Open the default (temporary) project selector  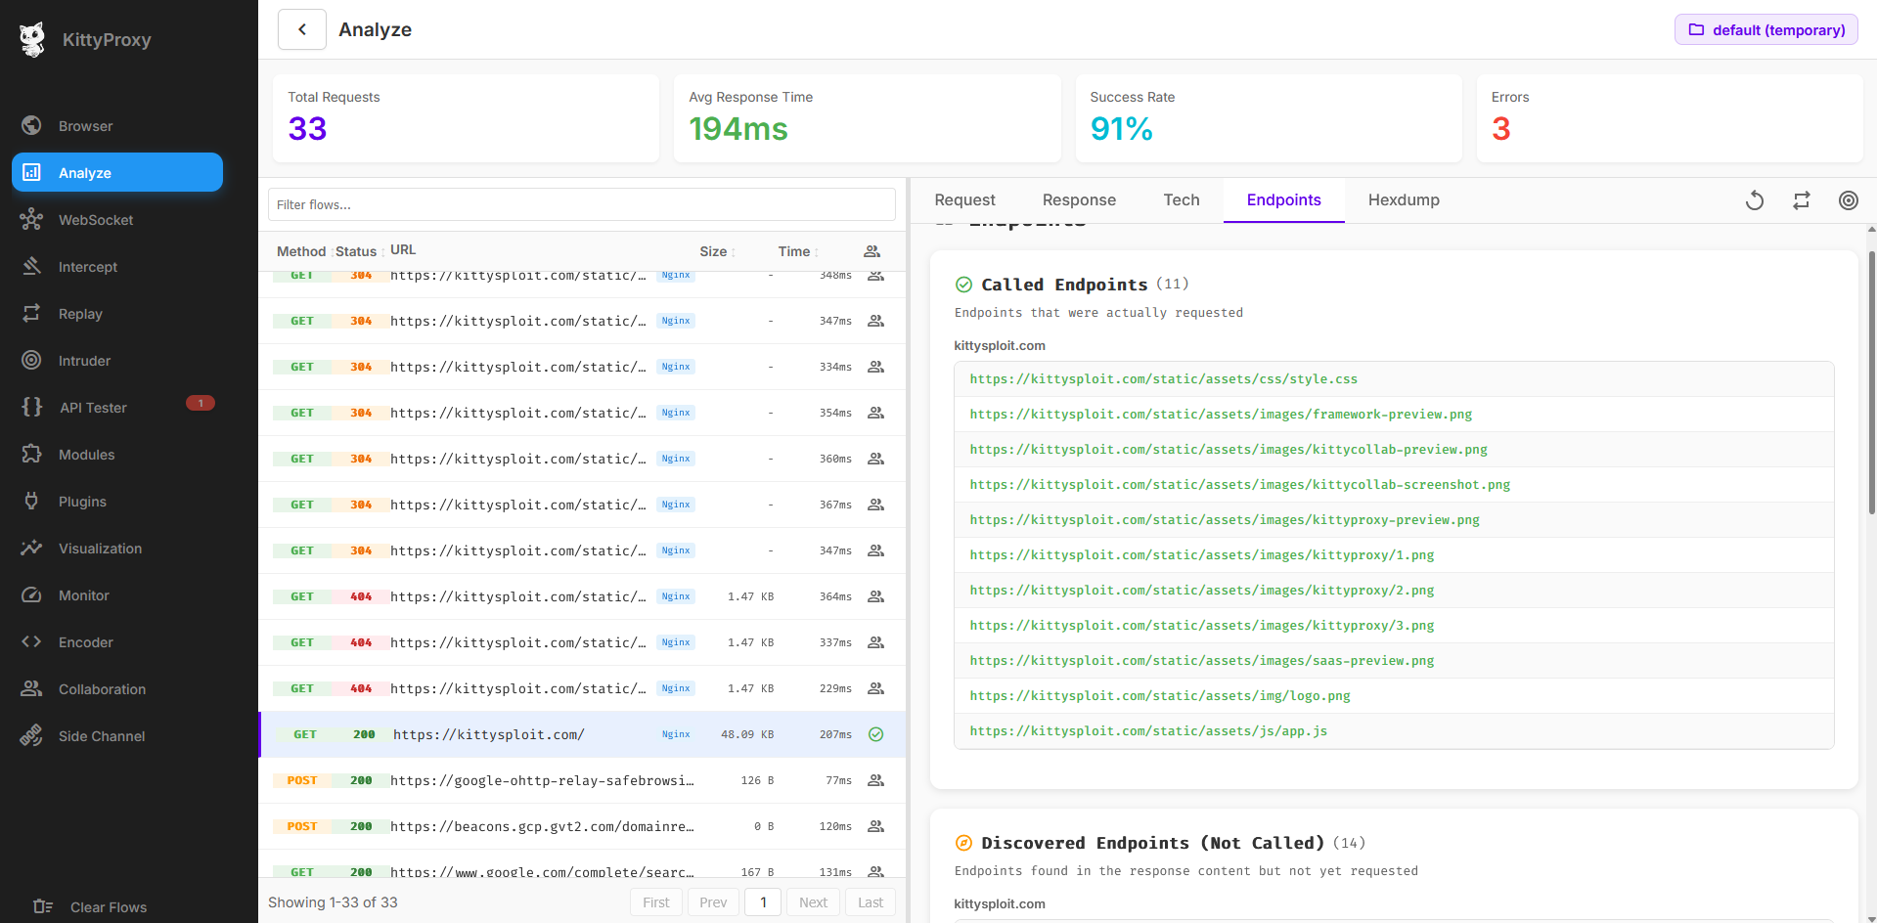click(x=1765, y=29)
